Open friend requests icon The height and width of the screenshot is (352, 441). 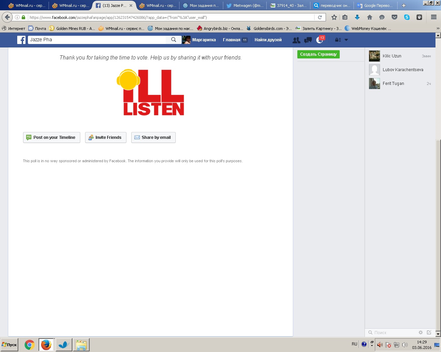coord(296,40)
